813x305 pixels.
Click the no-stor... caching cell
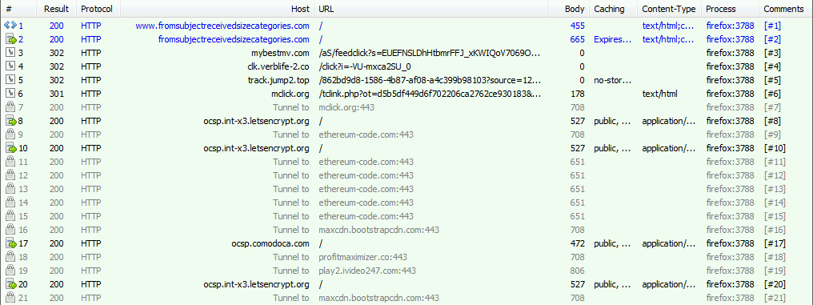[x=613, y=80]
